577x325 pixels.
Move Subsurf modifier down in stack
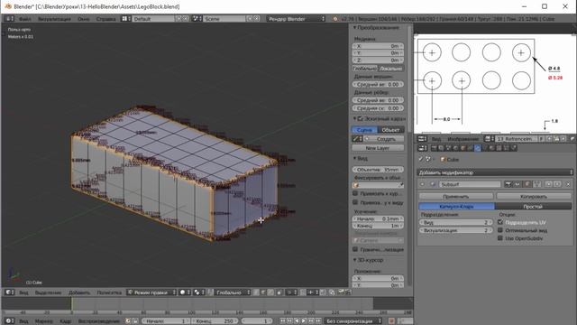pos(557,184)
